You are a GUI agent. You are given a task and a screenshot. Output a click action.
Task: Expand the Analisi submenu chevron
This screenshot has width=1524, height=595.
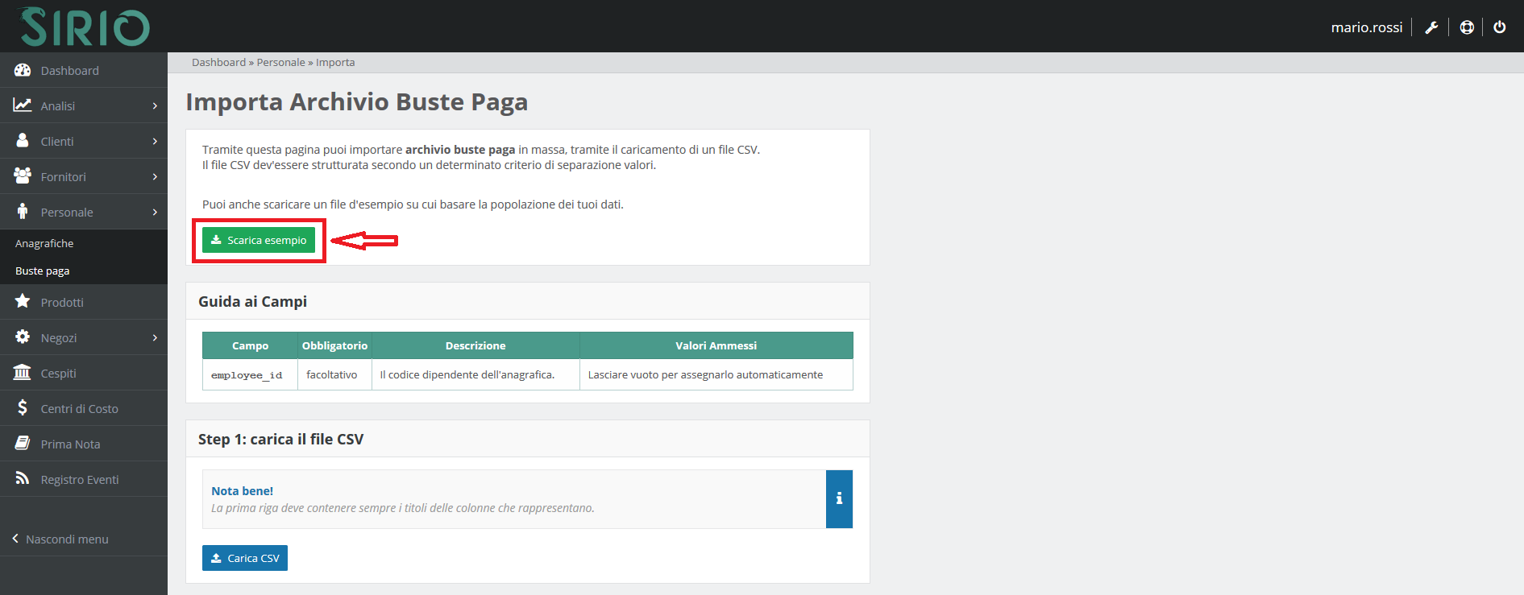[x=155, y=106]
